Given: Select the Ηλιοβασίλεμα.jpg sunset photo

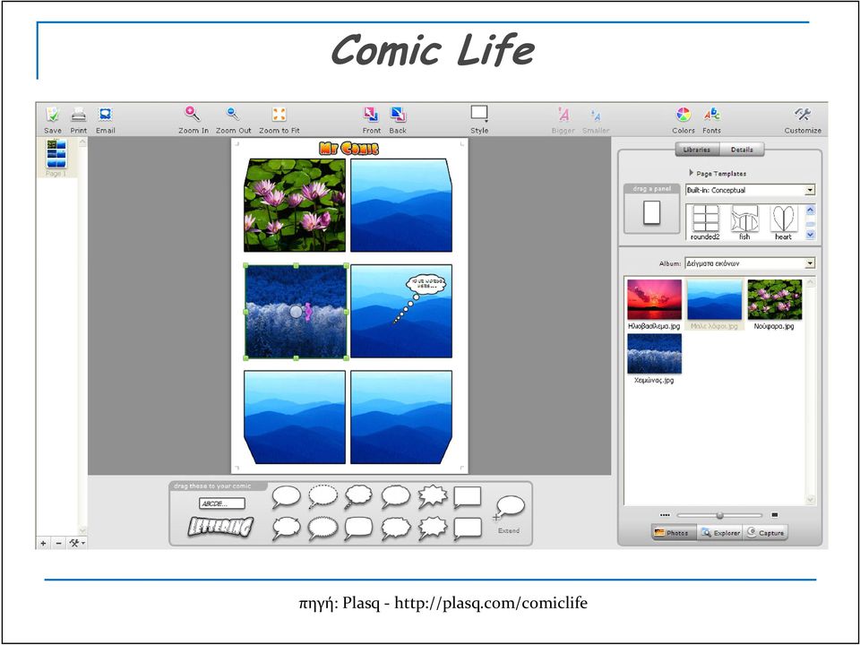Looking at the screenshot, I should (654, 299).
